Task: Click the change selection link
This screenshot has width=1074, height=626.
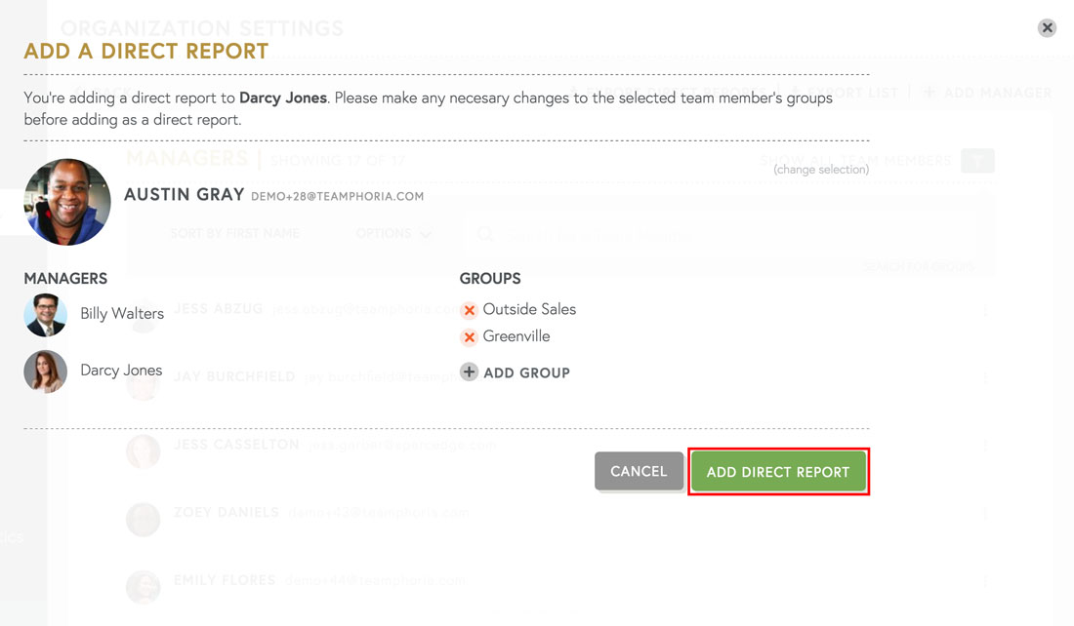Action: click(x=821, y=170)
